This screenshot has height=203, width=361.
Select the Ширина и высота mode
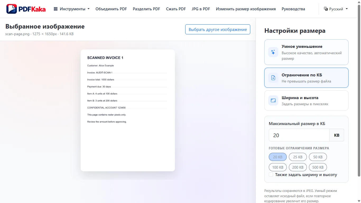pos(306,100)
